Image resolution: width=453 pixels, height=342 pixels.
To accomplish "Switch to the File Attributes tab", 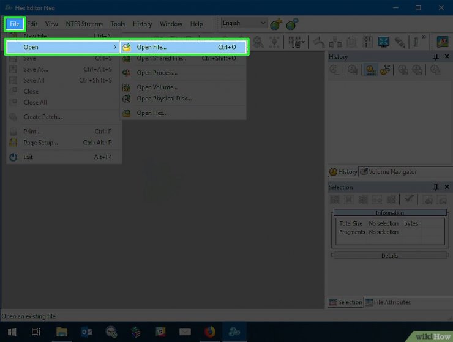I will 387,302.
